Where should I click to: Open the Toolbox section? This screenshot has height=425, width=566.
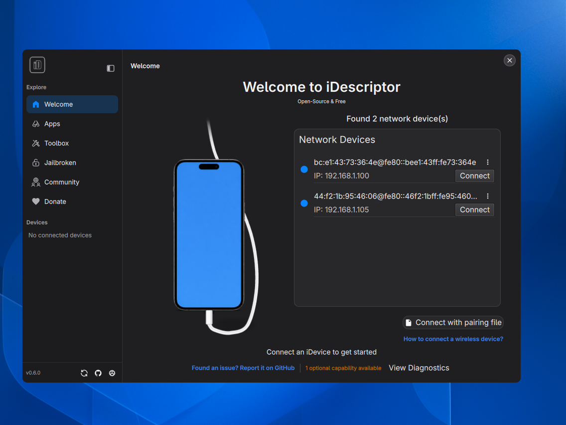(72, 143)
